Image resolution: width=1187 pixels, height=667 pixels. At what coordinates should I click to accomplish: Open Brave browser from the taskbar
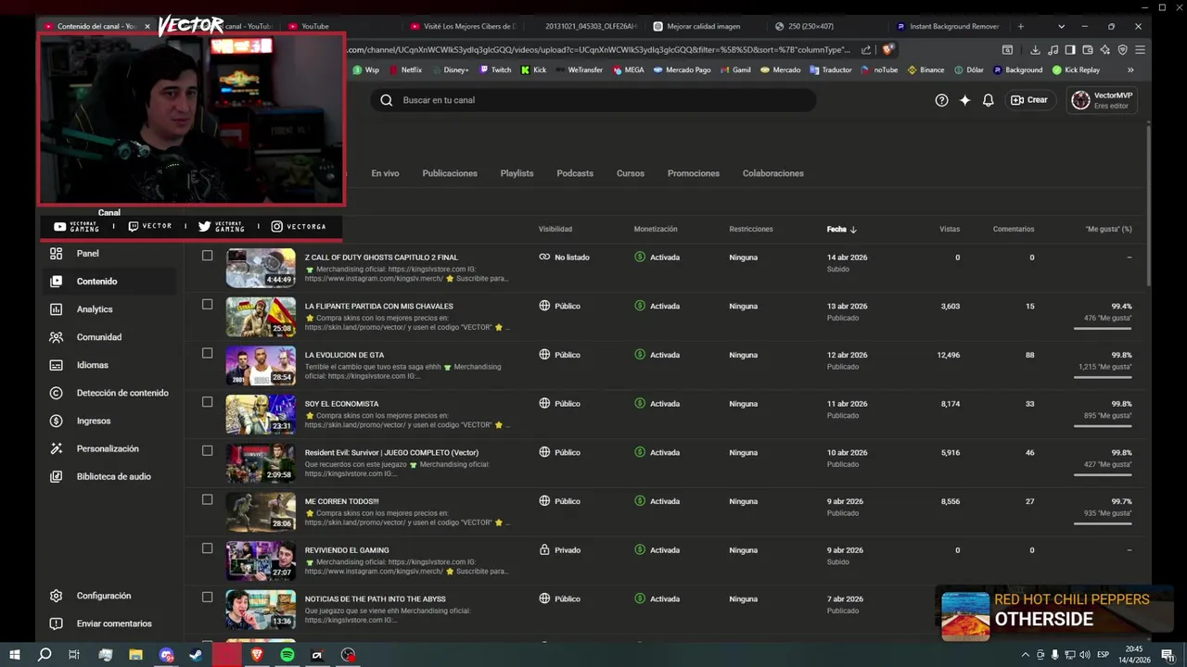coord(257,655)
